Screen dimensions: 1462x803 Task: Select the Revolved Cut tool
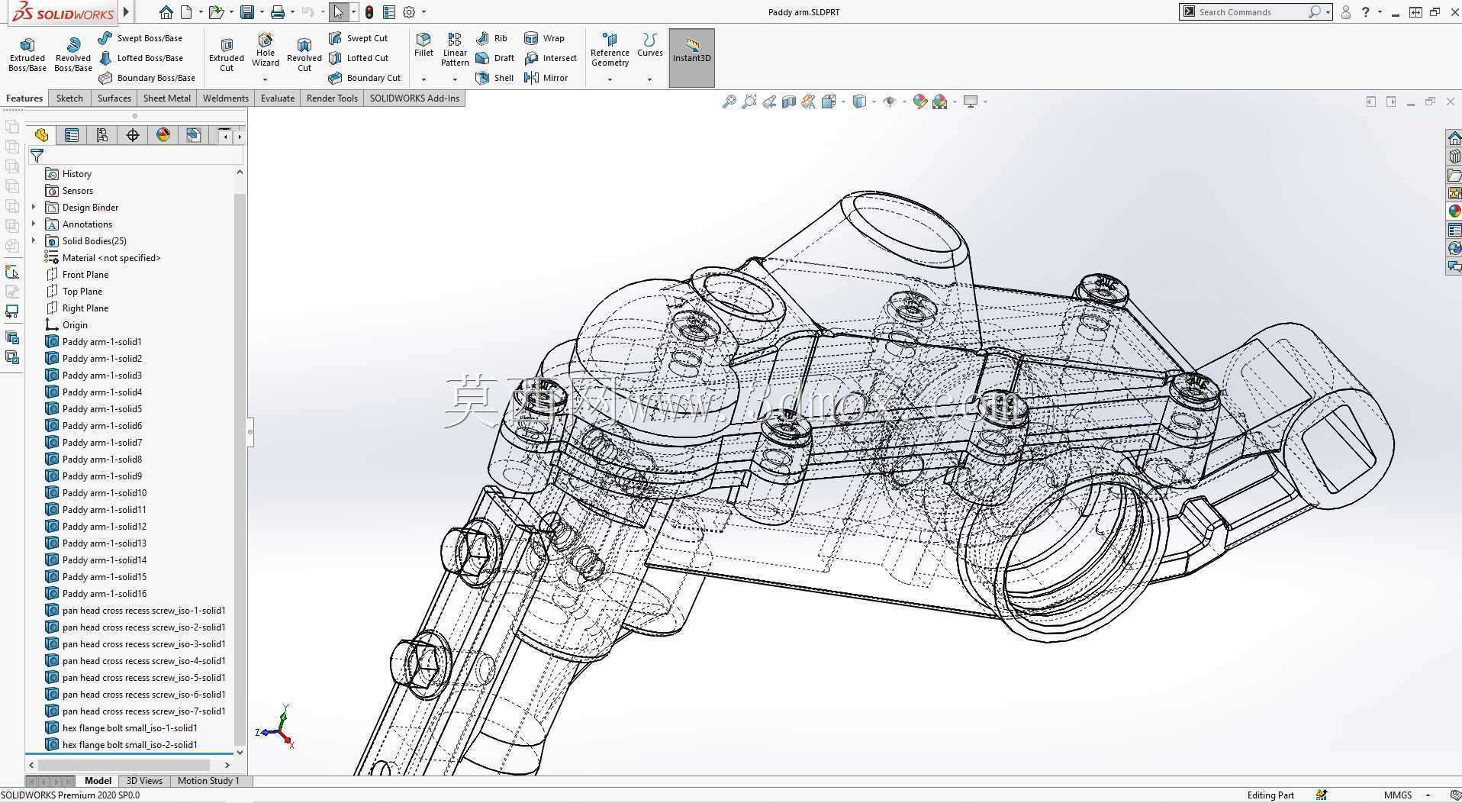(304, 55)
